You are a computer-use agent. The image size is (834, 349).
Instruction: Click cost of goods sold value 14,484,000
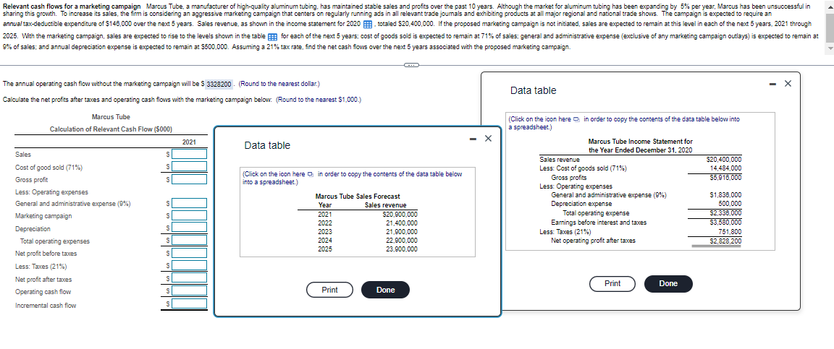tap(726, 168)
